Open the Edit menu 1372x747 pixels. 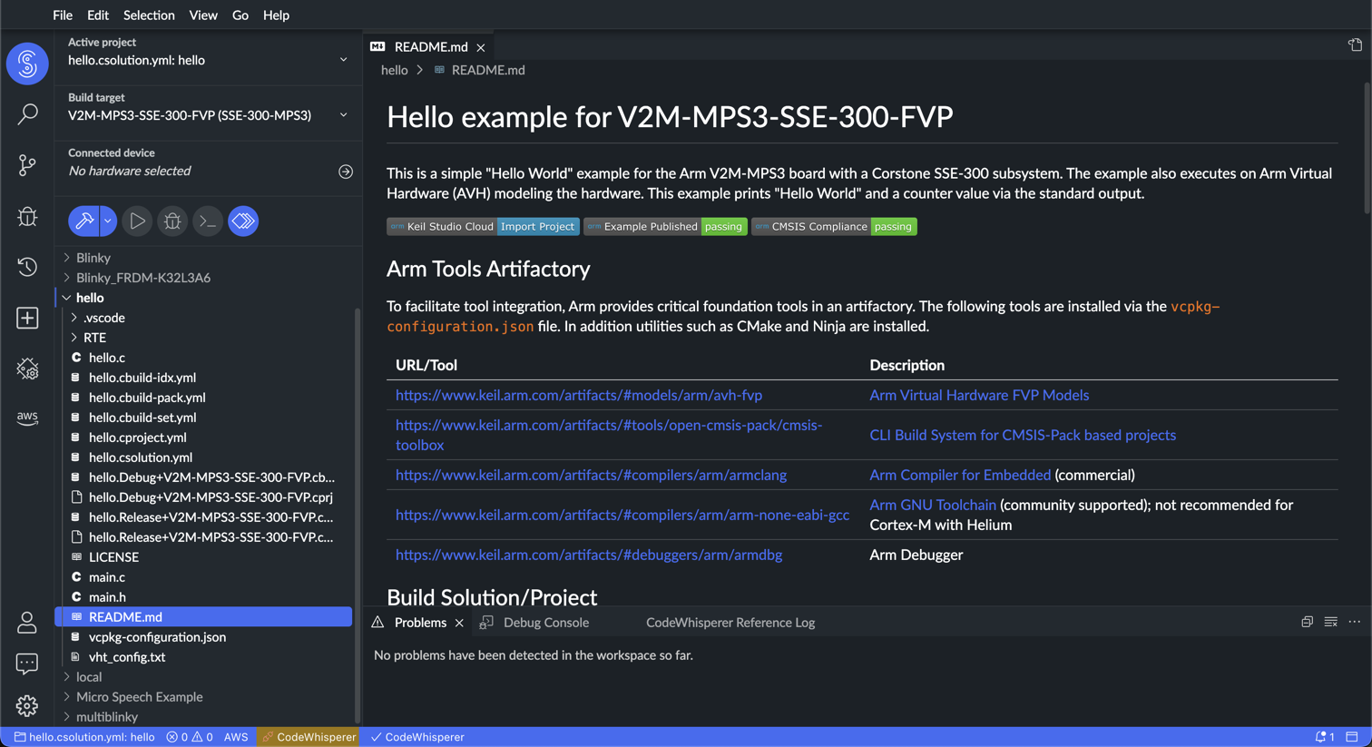(98, 15)
